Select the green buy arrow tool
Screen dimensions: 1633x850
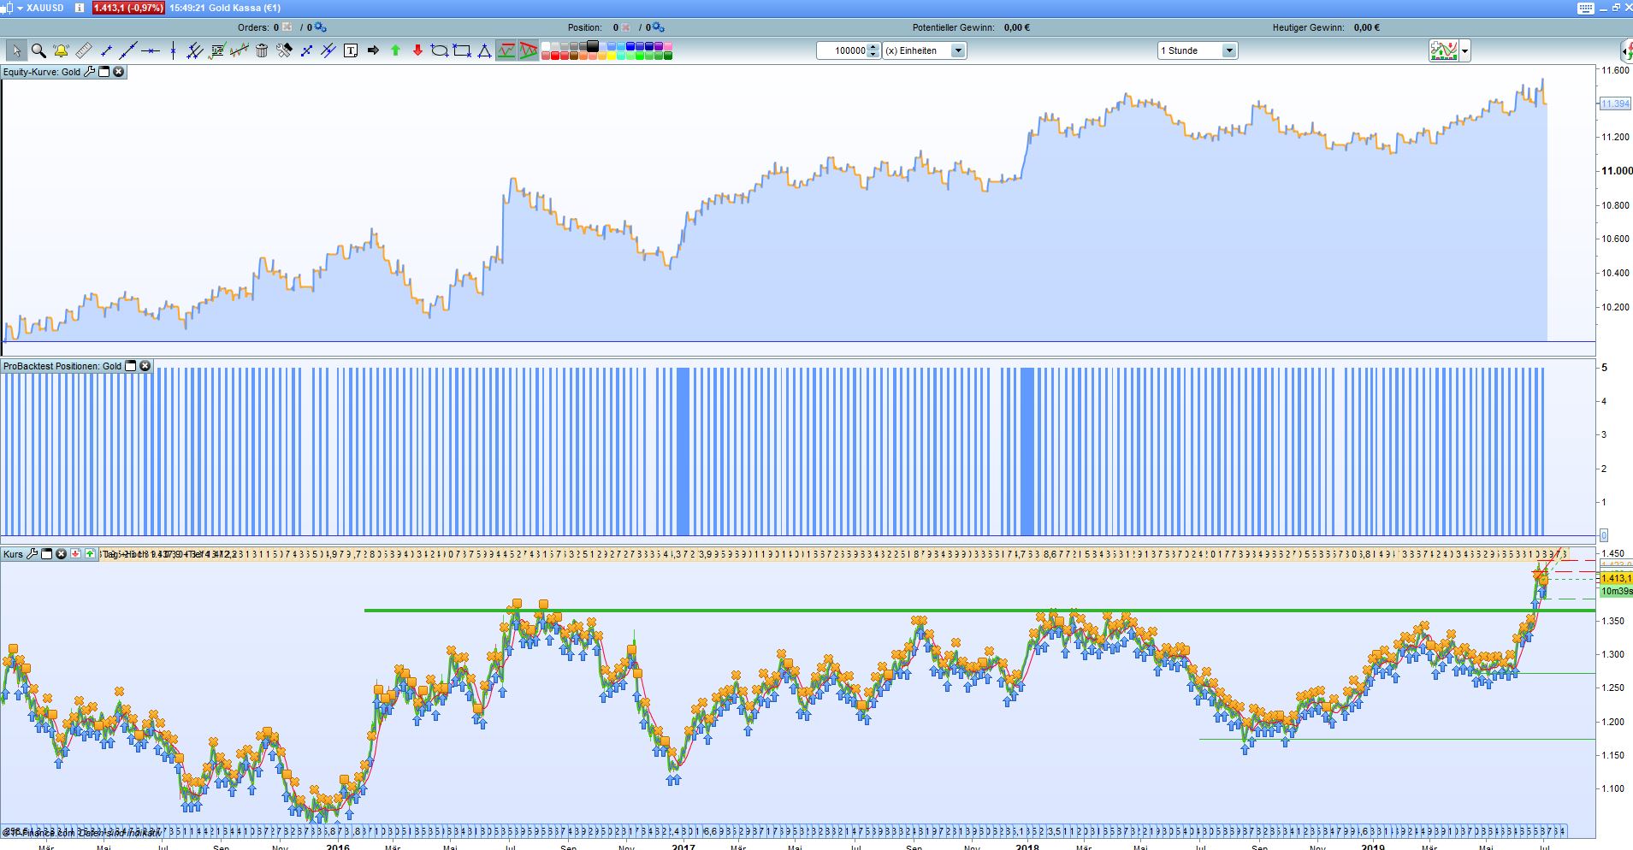click(394, 50)
